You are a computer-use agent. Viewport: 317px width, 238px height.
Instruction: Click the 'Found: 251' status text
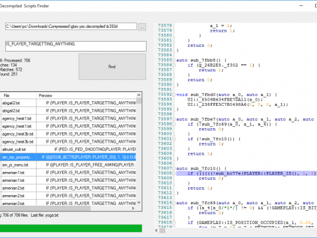(x=9, y=74)
